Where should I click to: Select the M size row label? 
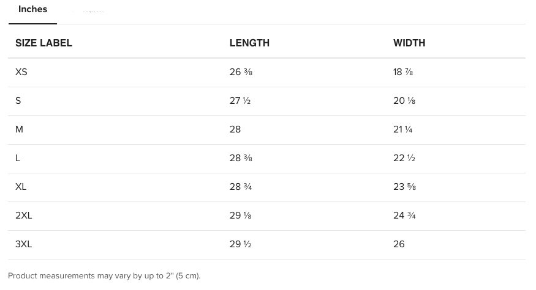[19, 129]
